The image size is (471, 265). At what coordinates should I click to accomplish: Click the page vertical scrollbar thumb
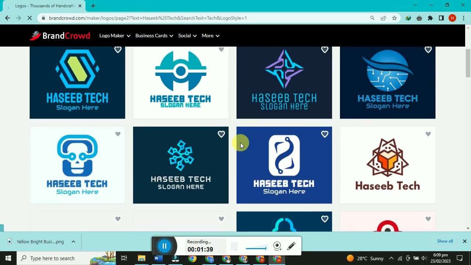coord(468,63)
